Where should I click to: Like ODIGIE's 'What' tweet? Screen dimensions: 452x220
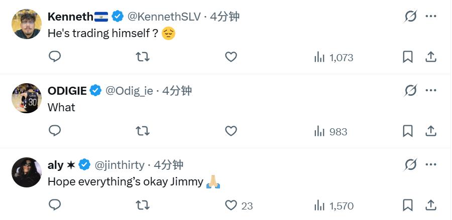[x=231, y=131]
